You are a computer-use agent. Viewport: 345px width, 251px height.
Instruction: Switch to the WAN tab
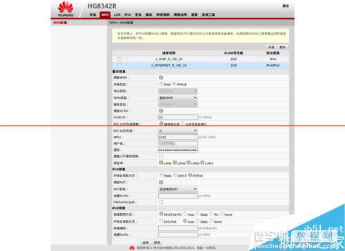tap(105, 14)
